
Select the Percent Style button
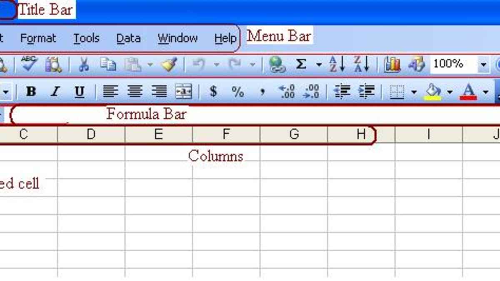[x=238, y=92]
